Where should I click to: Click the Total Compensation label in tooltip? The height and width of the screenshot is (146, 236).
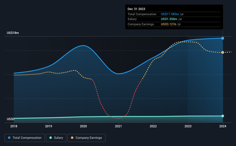[142, 14]
